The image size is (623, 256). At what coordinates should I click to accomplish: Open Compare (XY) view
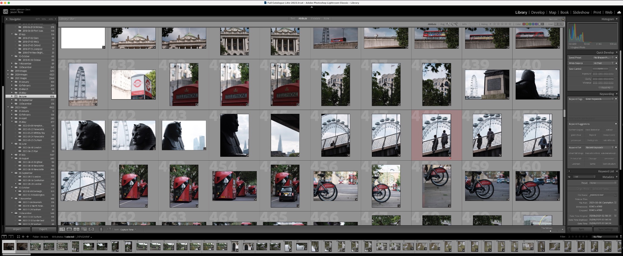point(76,229)
